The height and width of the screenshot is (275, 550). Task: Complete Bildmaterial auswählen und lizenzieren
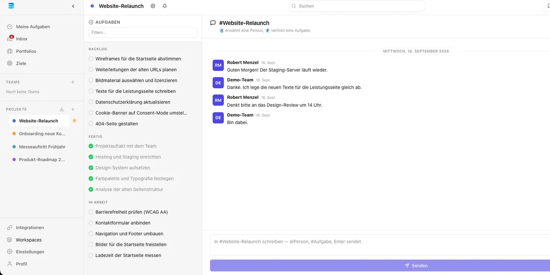91,80
